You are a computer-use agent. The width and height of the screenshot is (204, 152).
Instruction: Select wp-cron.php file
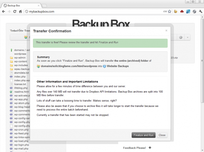point(22,129)
